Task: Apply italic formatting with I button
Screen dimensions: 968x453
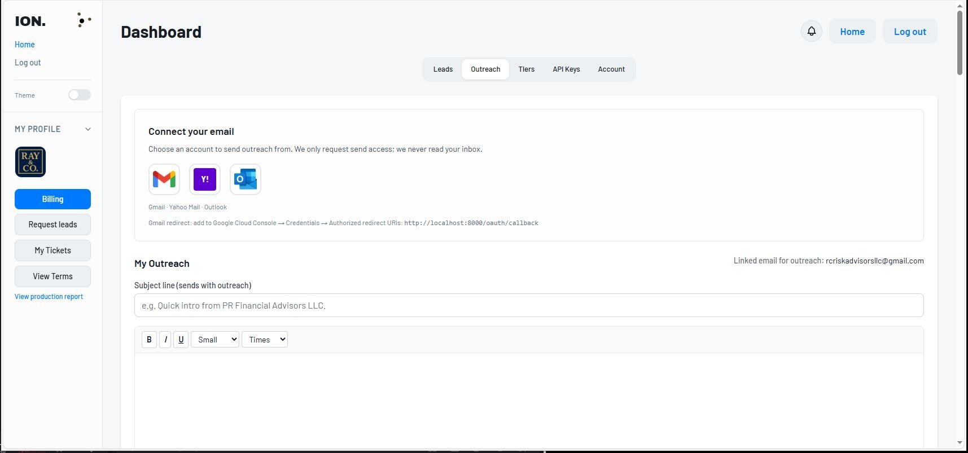Action: pyautogui.click(x=165, y=340)
